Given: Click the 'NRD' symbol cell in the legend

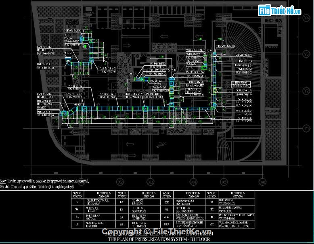Looking at the screenshot, I should pos(212,209).
